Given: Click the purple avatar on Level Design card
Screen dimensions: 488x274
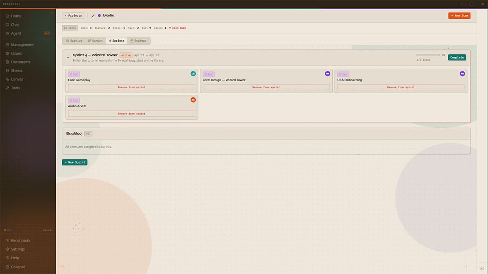Looking at the screenshot, I should coord(327,73).
